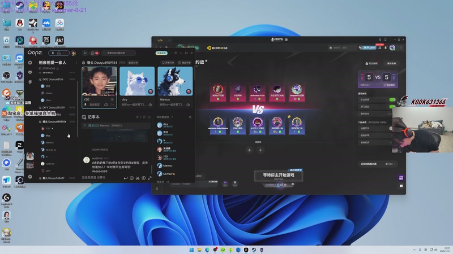Click the green membership badge in Oopz
This screenshot has height=254, width=453.
tap(161, 53)
